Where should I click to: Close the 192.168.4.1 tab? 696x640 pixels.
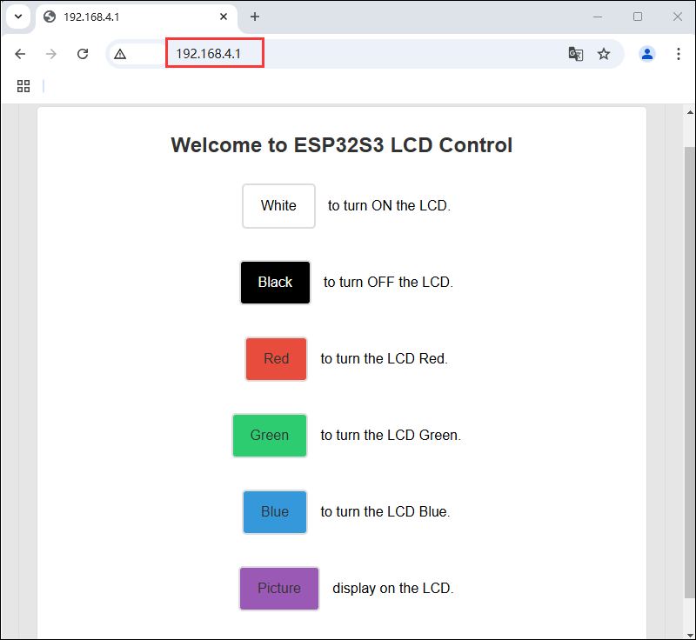pyautogui.click(x=224, y=17)
